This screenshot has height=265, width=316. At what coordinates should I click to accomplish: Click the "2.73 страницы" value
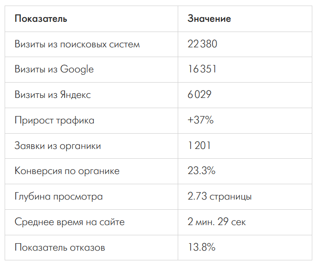point(219,197)
